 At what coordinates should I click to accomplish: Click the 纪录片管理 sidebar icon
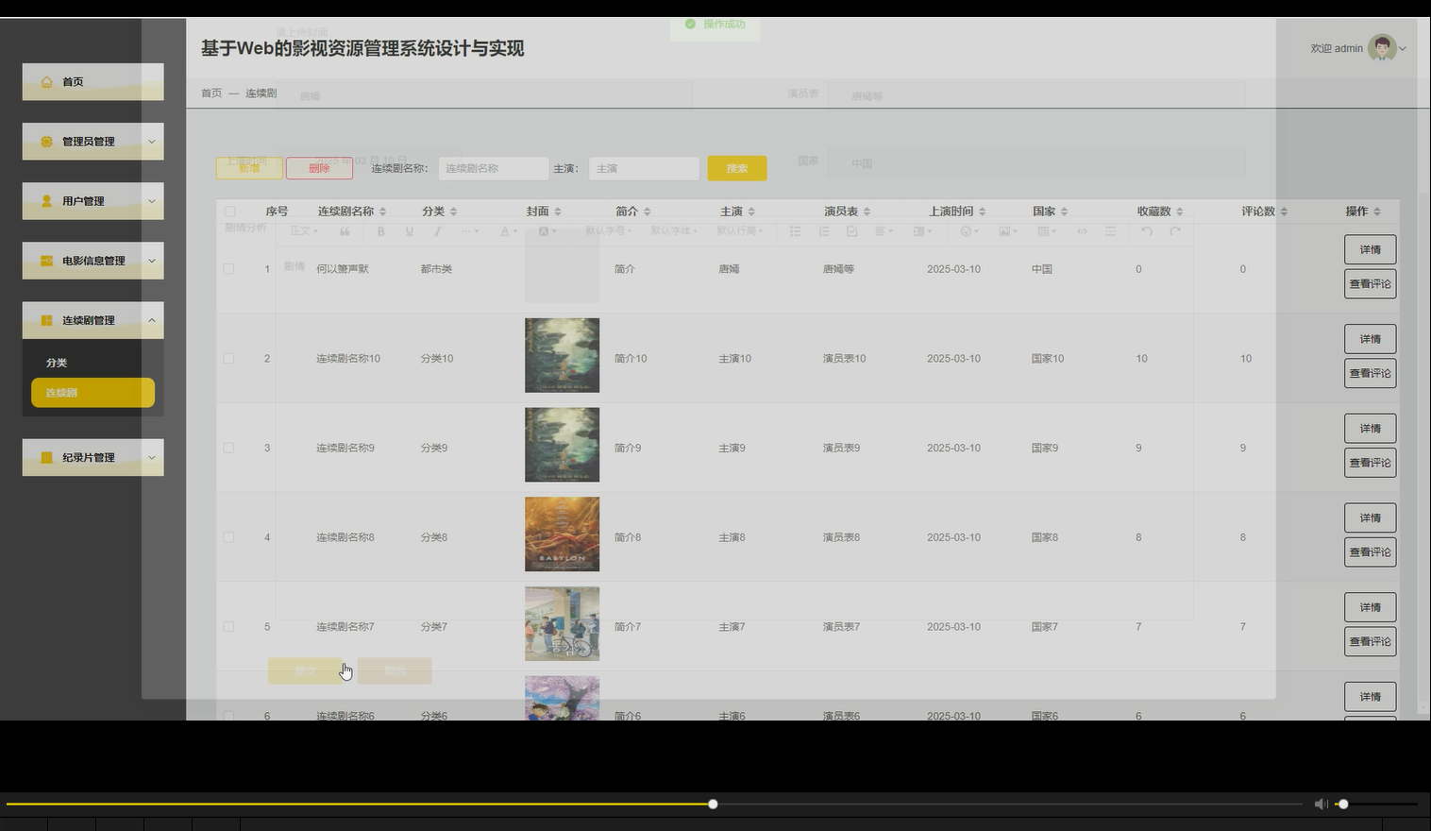click(46, 458)
